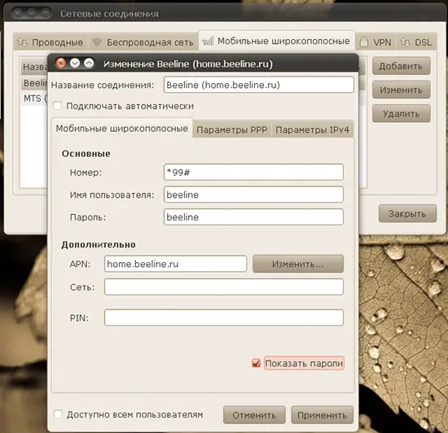Switch to Беспроводная сеть tab

click(x=143, y=42)
